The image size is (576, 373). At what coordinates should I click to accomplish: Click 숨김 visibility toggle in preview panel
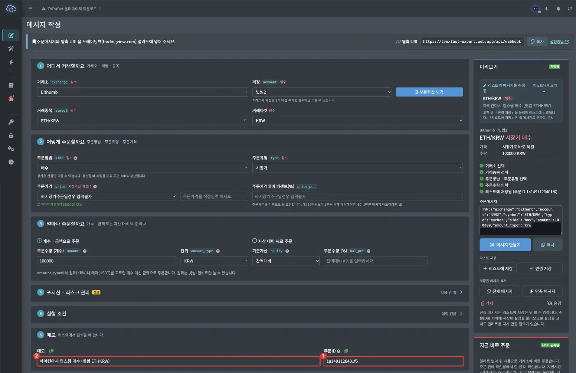click(x=554, y=303)
